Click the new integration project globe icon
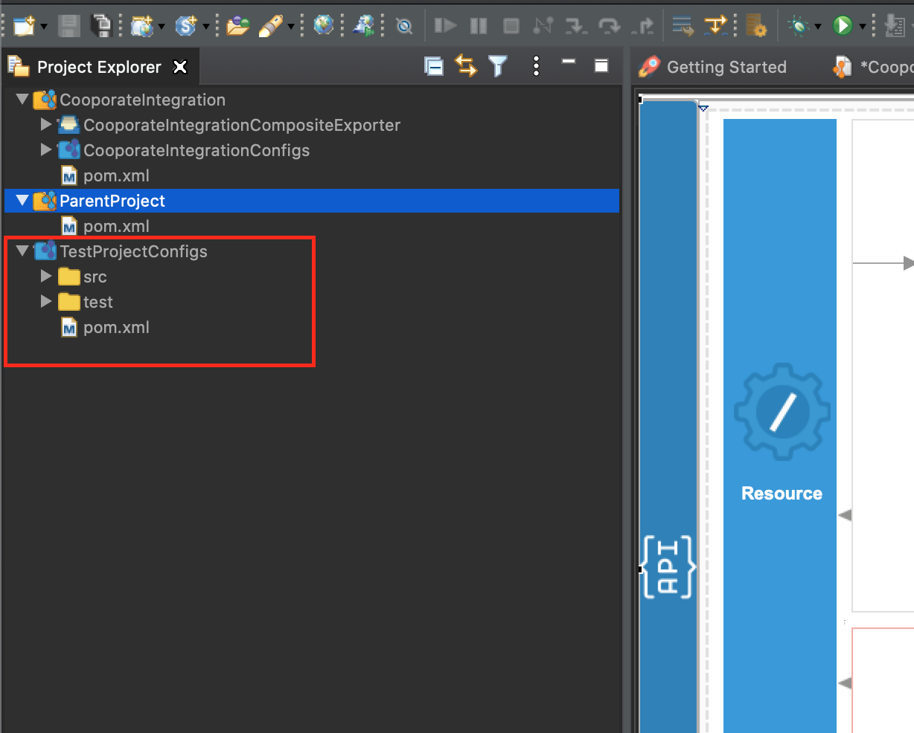This screenshot has height=733, width=914. [141, 26]
